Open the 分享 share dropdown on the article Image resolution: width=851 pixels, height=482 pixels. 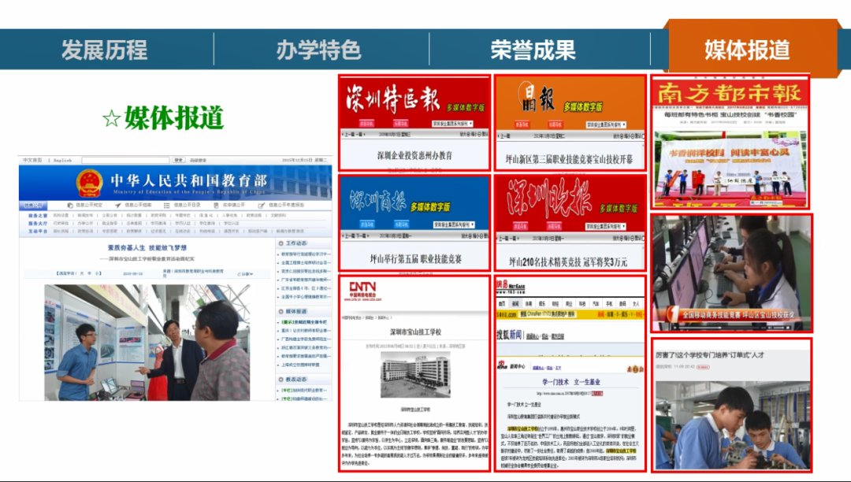[x=245, y=273]
